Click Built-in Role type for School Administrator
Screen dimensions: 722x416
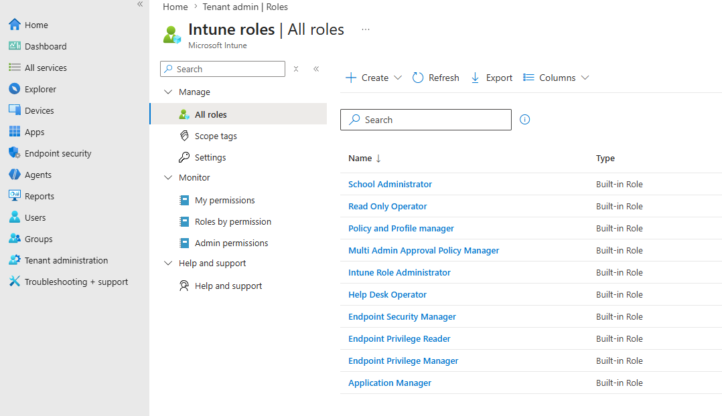pyautogui.click(x=620, y=184)
